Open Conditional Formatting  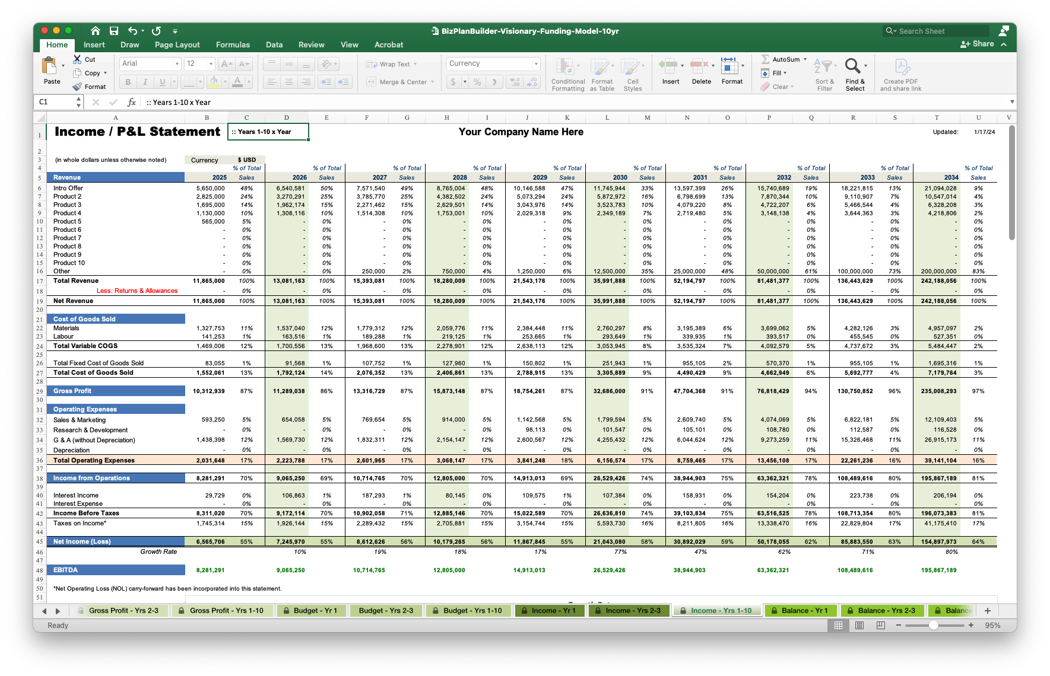click(x=567, y=75)
